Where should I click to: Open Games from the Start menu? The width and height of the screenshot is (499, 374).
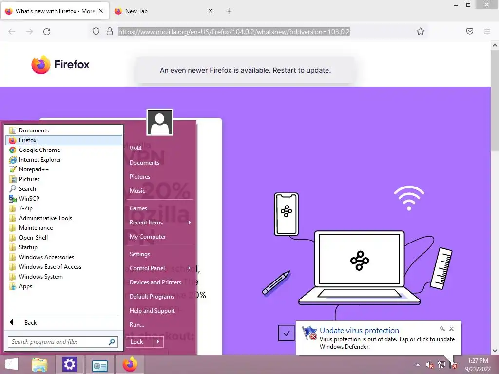point(160,208)
